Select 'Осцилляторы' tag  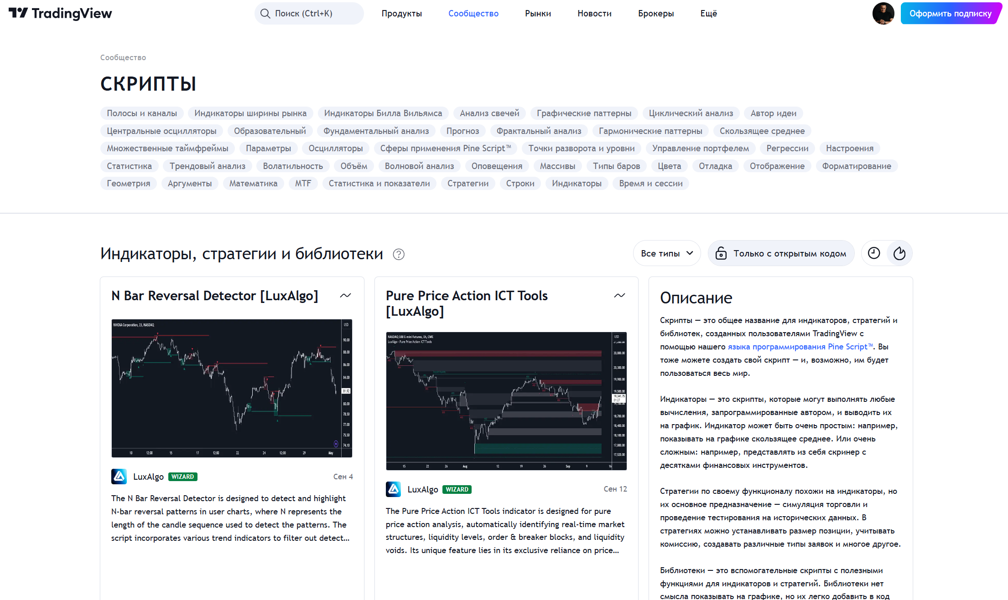pyautogui.click(x=336, y=149)
